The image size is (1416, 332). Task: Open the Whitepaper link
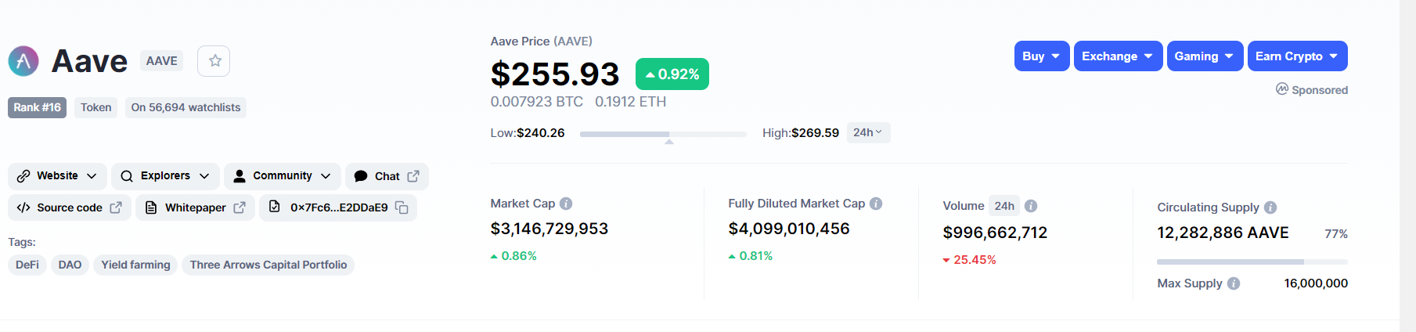[196, 207]
